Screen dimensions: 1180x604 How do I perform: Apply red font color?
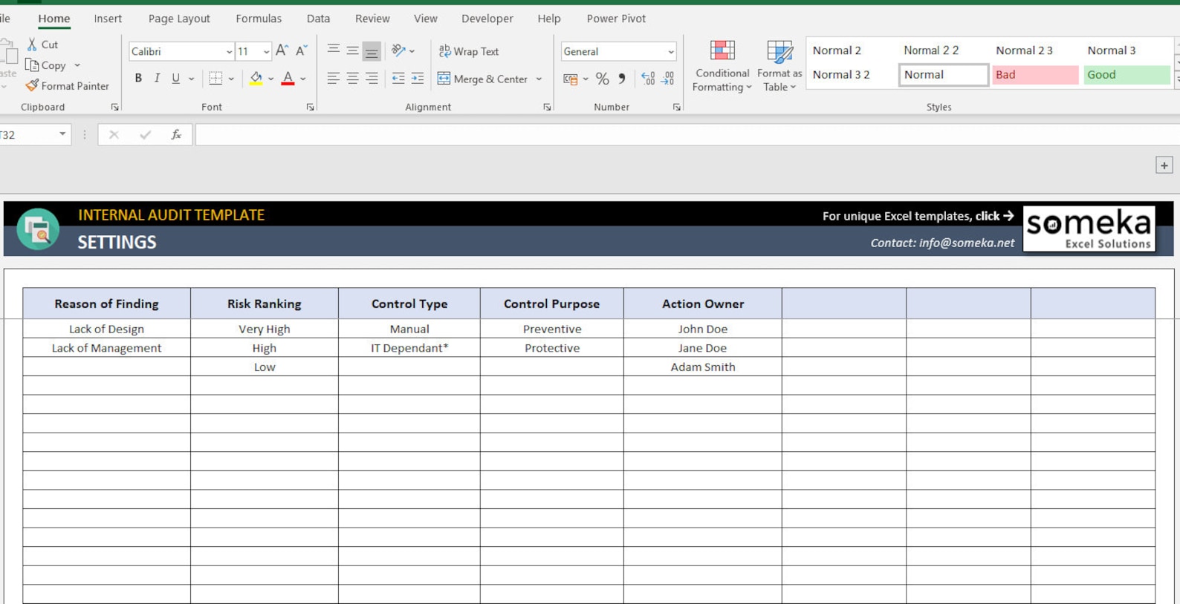tap(288, 78)
